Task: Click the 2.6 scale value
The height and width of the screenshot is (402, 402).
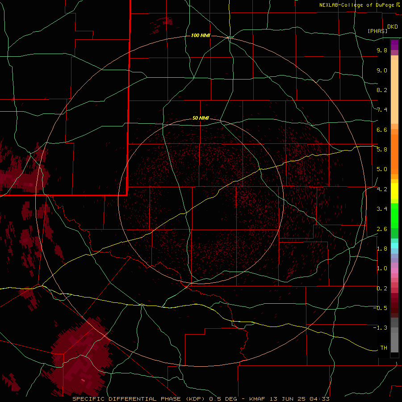Action: coord(382,229)
